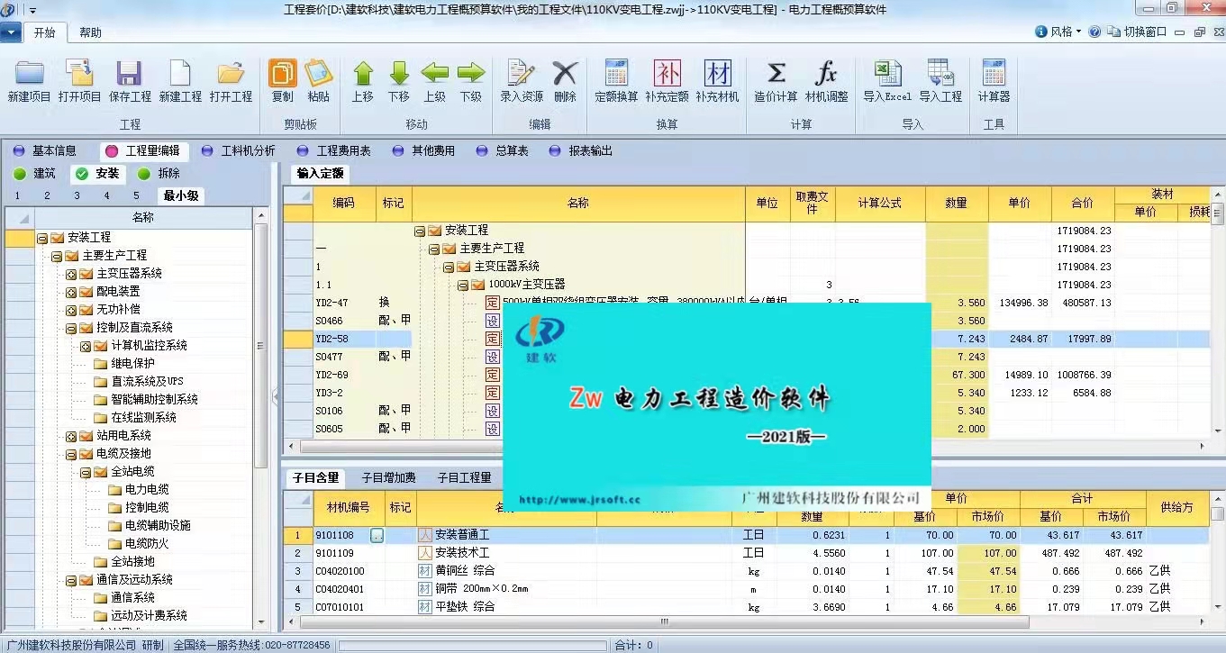Open the 报表输出 section
This screenshot has height=653, width=1226.
pyautogui.click(x=579, y=151)
